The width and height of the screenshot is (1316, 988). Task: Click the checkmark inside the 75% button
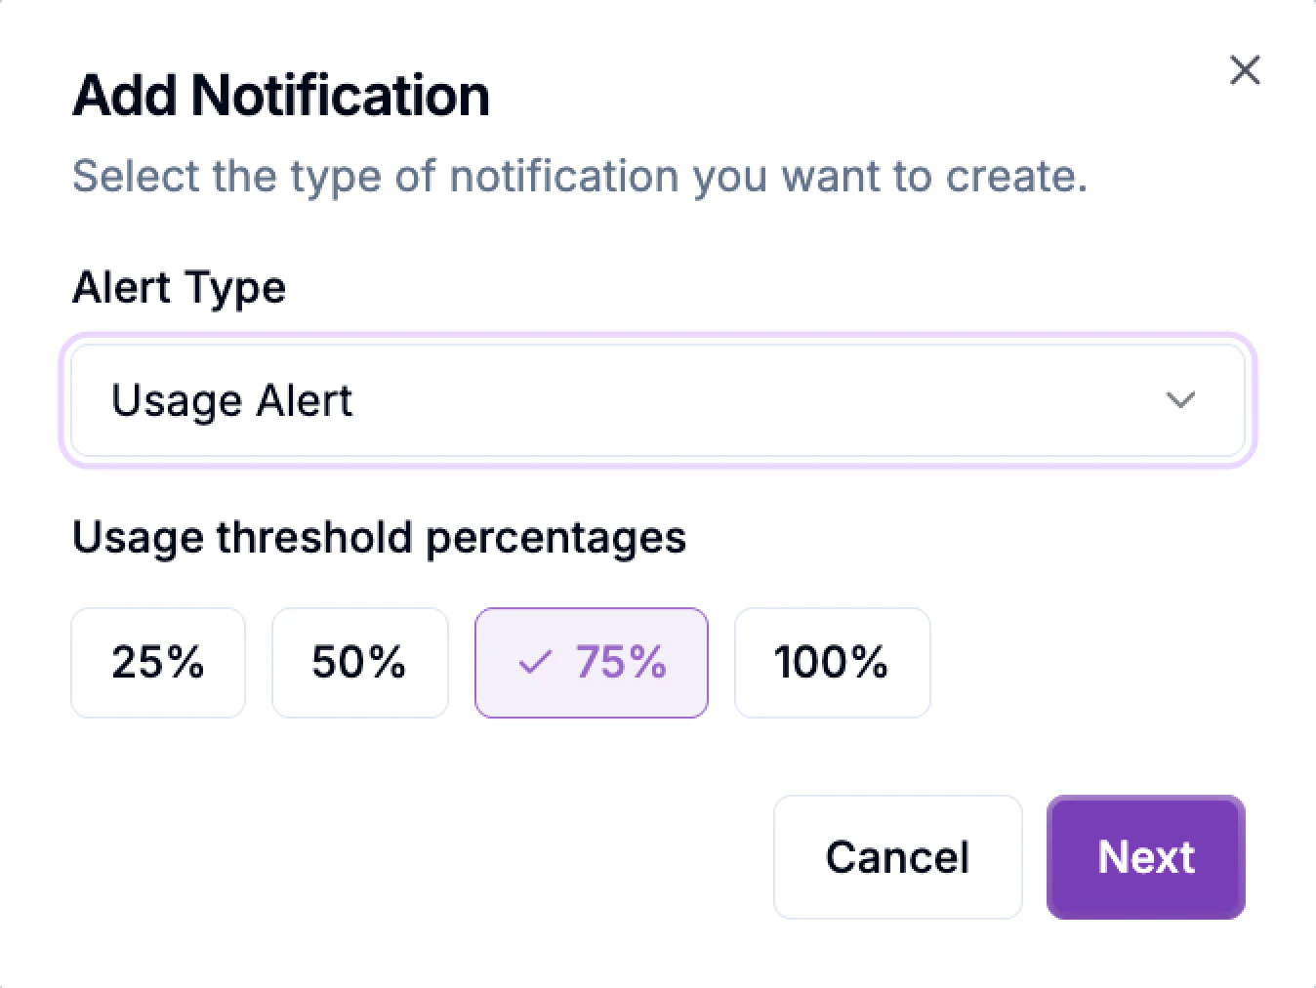tap(534, 663)
